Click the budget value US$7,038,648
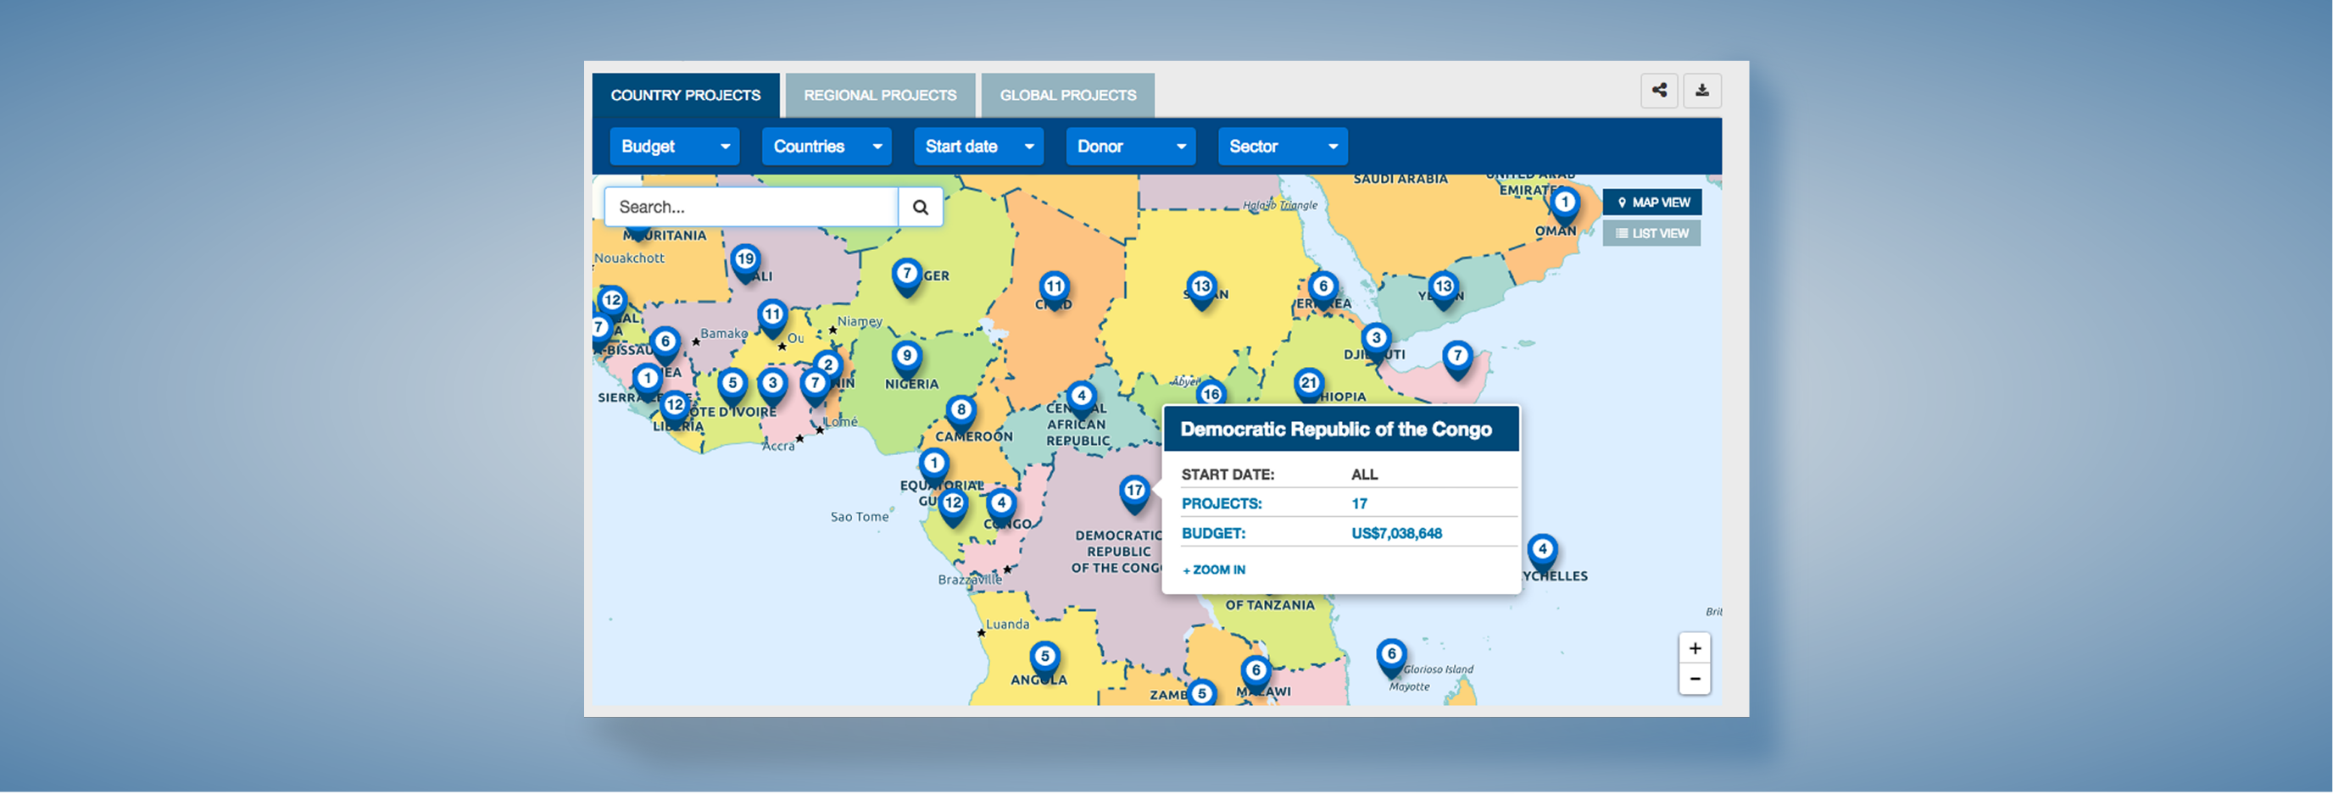 pyautogui.click(x=1396, y=534)
